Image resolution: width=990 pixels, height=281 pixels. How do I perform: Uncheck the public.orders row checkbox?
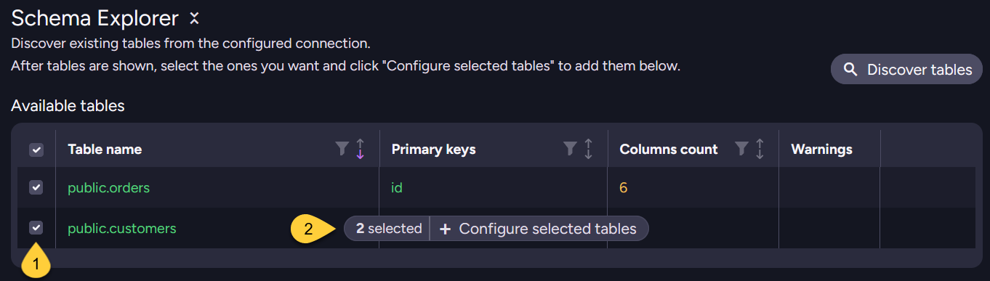36,187
